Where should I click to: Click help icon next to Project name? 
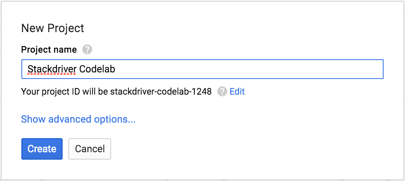(87, 50)
